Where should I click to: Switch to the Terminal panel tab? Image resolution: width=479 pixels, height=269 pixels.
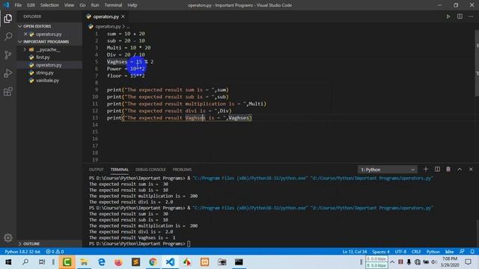click(x=120, y=170)
